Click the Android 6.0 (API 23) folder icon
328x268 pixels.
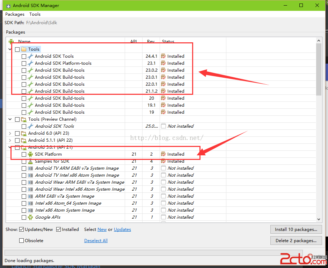click(x=24, y=133)
